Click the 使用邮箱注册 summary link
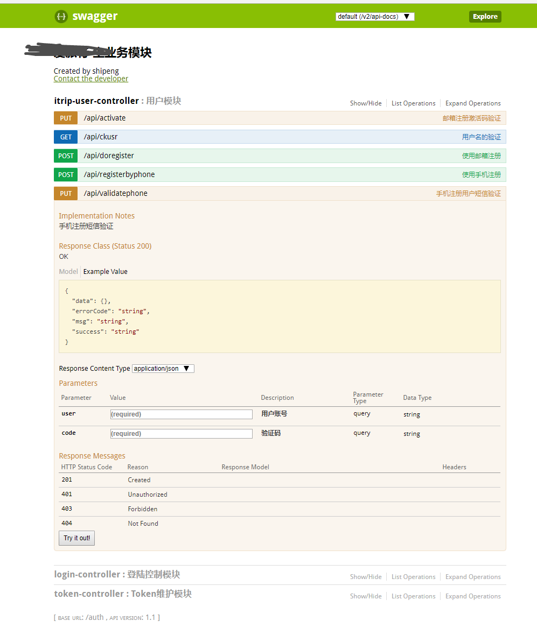Image resolution: width=537 pixels, height=635 pixels. pyautogui.click(x=482, y=156)
